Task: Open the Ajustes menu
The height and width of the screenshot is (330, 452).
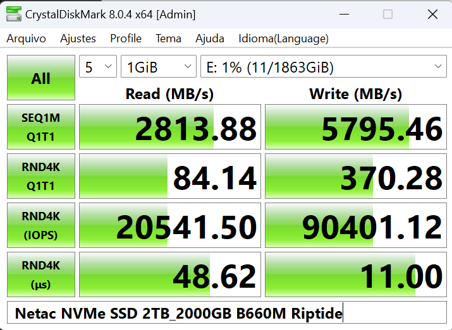Action: click(x=78, y=38)
